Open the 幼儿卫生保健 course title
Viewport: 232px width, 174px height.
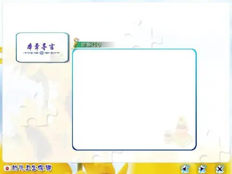(32, 168)
